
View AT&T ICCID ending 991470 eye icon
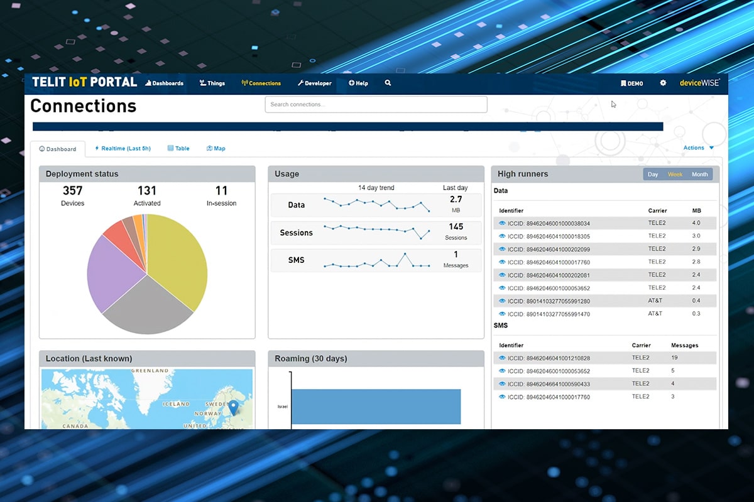click(502, 313)
